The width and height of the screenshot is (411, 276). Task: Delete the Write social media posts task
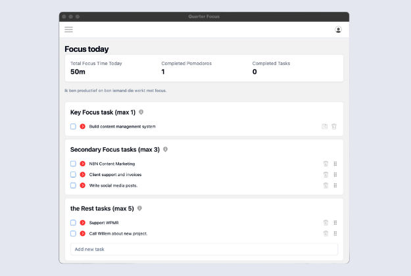[326, 185]
